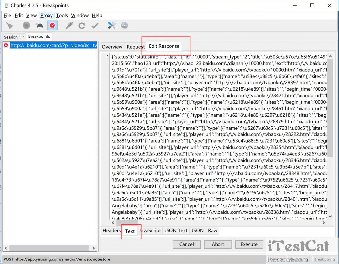Open the Window menu

(80, 15)
